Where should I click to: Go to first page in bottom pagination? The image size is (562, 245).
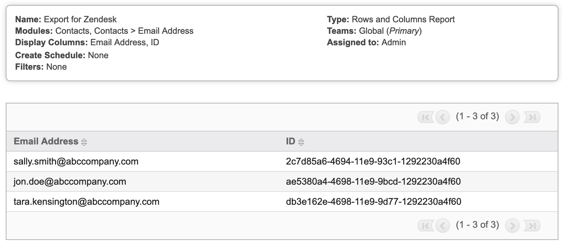pyautogui.click(x=425, y=226)
